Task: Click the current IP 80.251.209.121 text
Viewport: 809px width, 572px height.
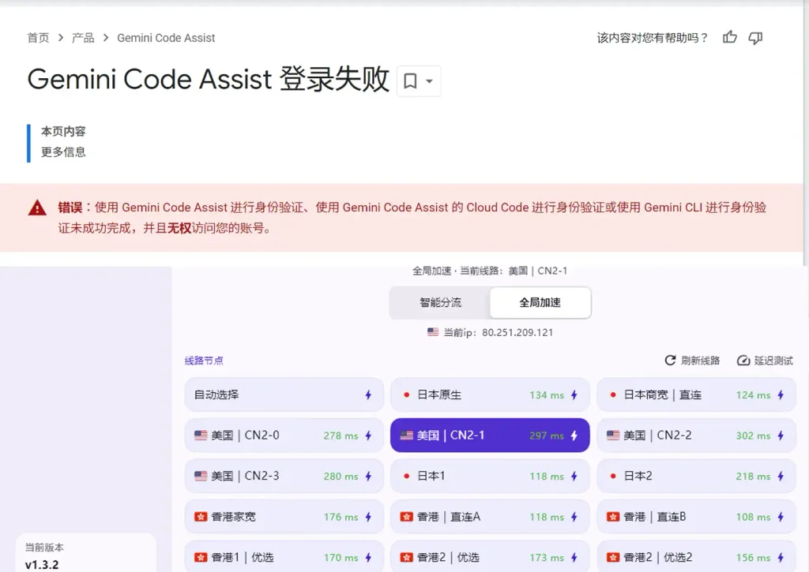Action: 517,332
